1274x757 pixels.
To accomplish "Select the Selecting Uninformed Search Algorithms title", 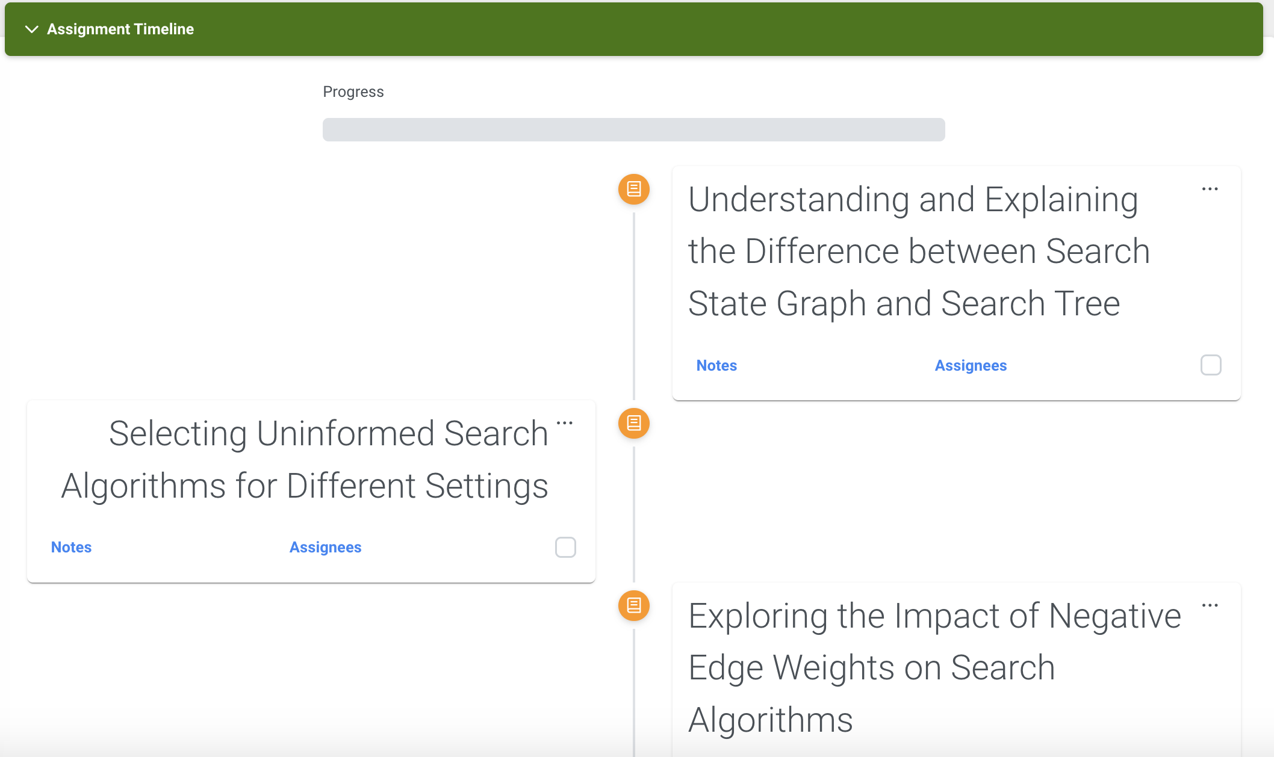I will (x=305, y=460).
